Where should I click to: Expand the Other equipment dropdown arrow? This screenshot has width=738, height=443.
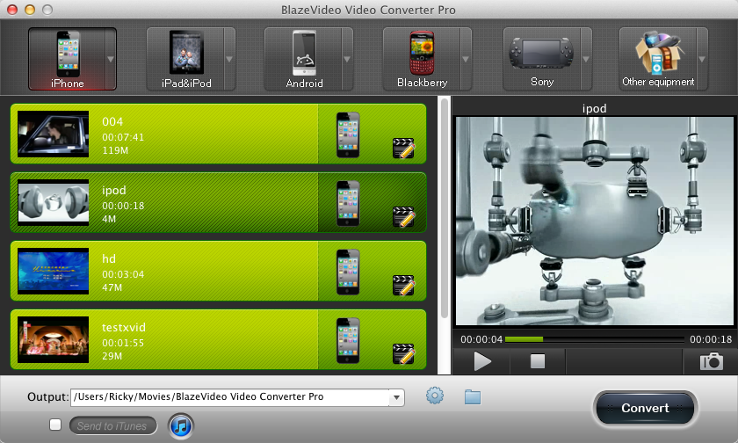(x=702, y=59)
